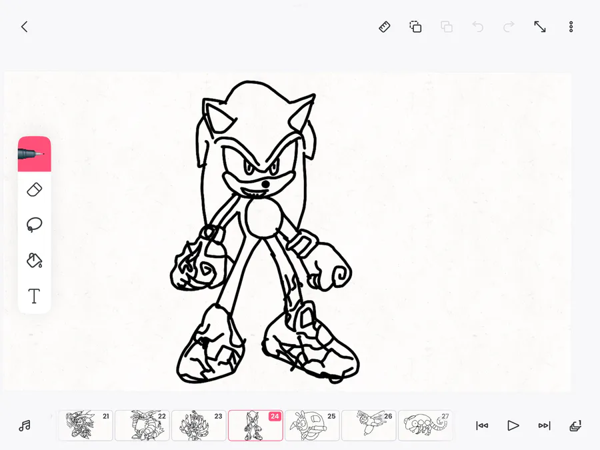Select frame 26 thumbnail
The height and width of the screenshot is (450, 600).
point(369,425)
